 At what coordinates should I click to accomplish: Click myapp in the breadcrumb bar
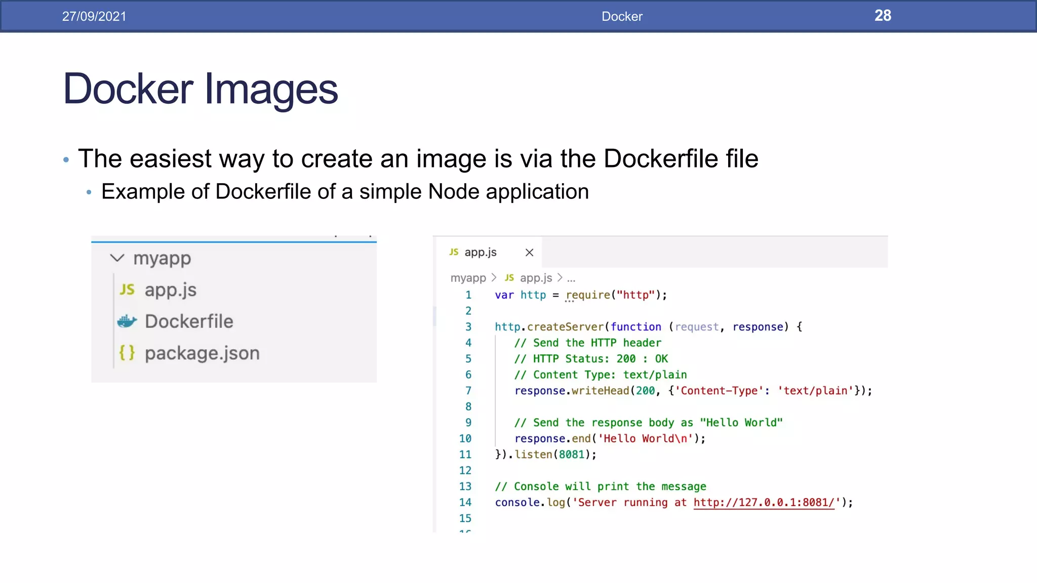click(x=468, y=278)
